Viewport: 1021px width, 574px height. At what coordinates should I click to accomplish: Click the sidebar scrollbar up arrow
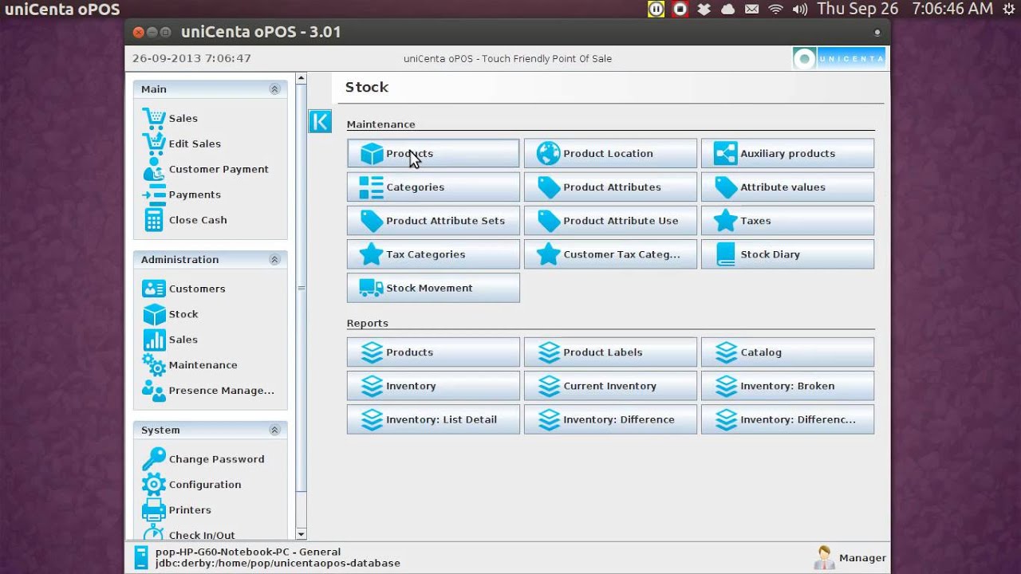[x=301, y=78]
